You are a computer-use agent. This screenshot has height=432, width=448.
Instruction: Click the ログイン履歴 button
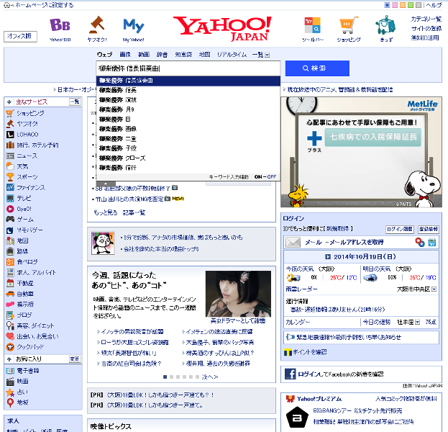(399, 229)
